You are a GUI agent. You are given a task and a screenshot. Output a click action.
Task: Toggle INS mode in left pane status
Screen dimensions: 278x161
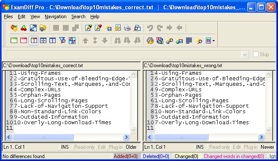(65, 147)
